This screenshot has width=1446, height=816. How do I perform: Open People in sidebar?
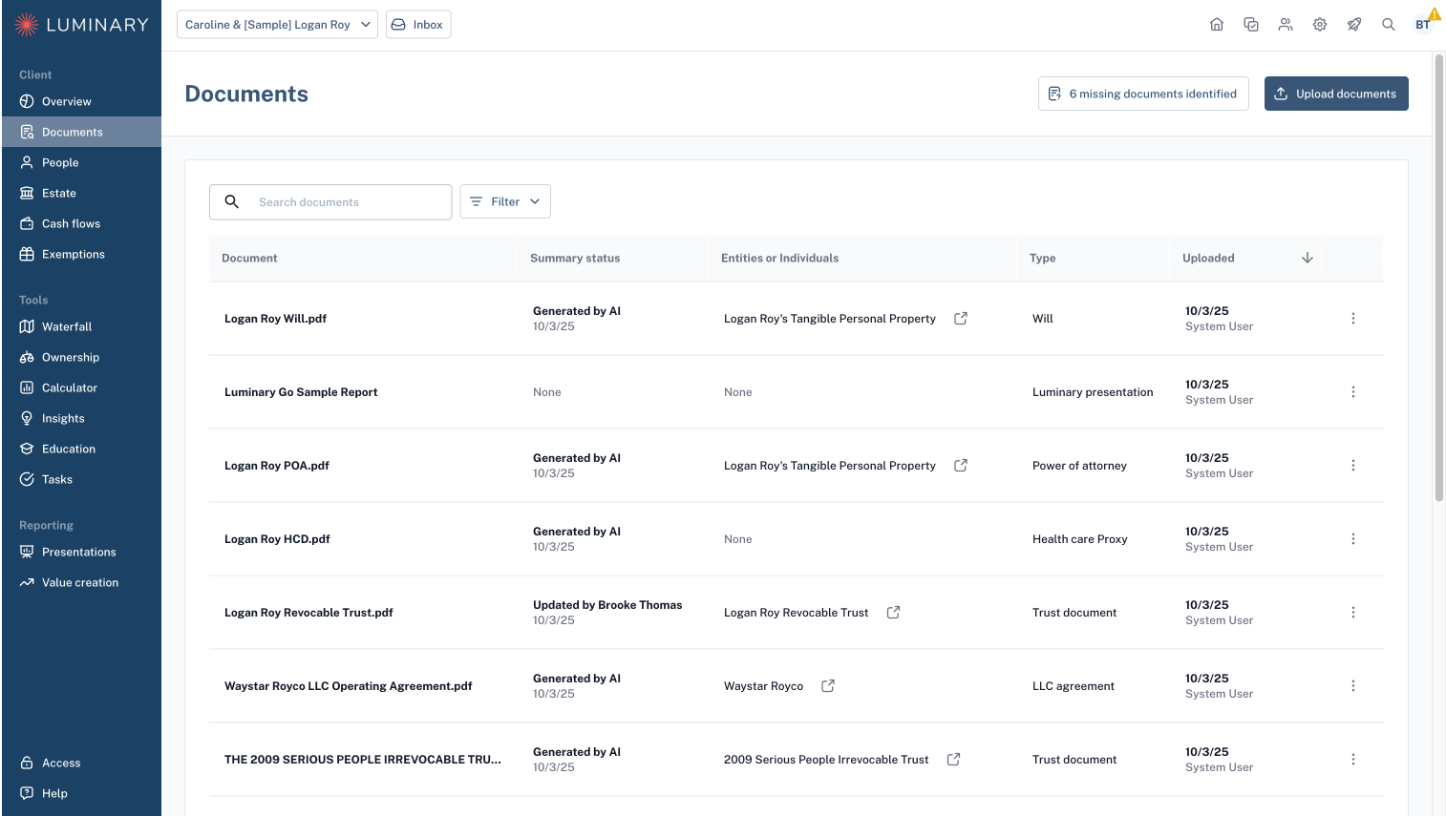point(81,162)
